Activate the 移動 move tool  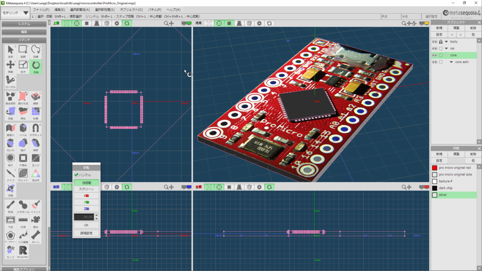point(10,67)
